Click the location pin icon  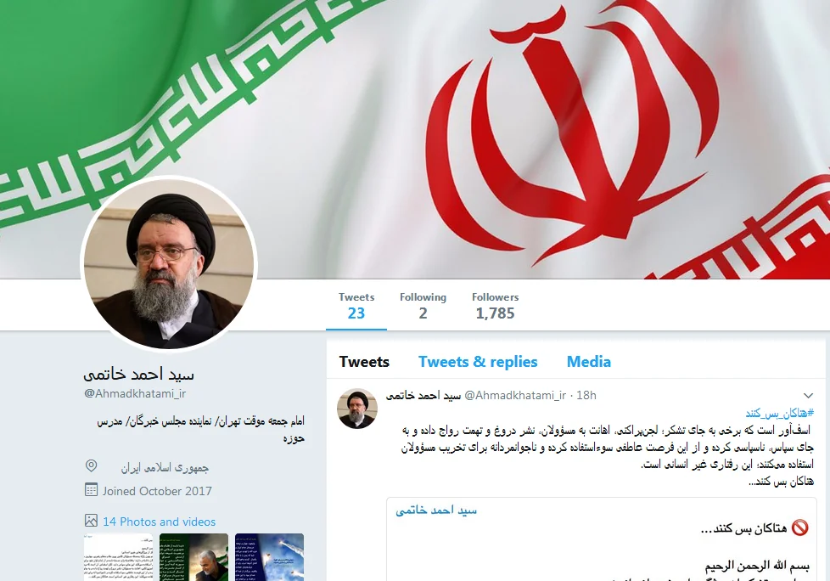91,466
